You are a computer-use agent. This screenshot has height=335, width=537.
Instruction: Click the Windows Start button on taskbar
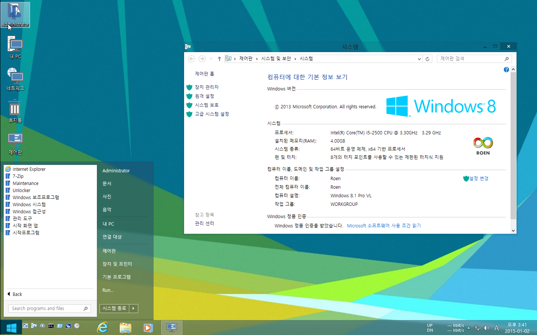11,328
